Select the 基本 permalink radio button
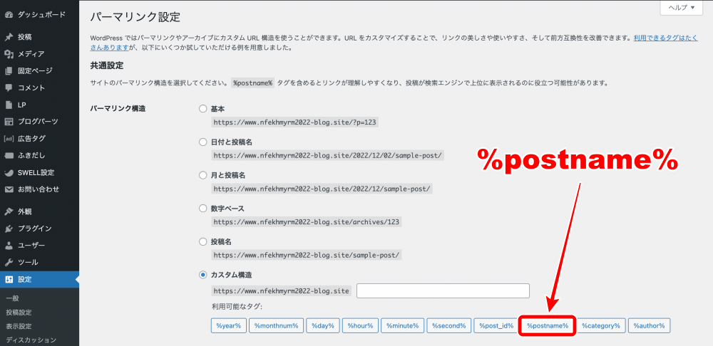The image size is (713, 346). coord(202,109)
